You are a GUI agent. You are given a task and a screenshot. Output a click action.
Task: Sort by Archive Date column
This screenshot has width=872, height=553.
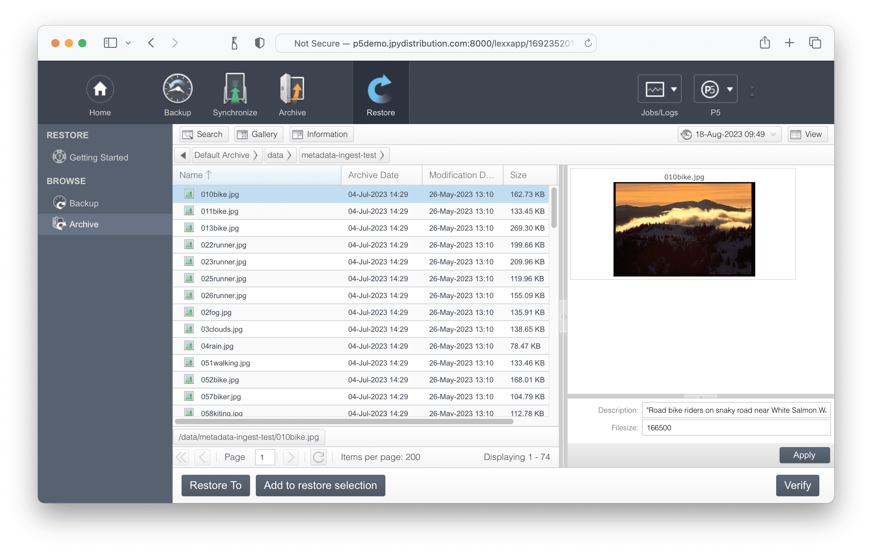(x=382, y=175)
